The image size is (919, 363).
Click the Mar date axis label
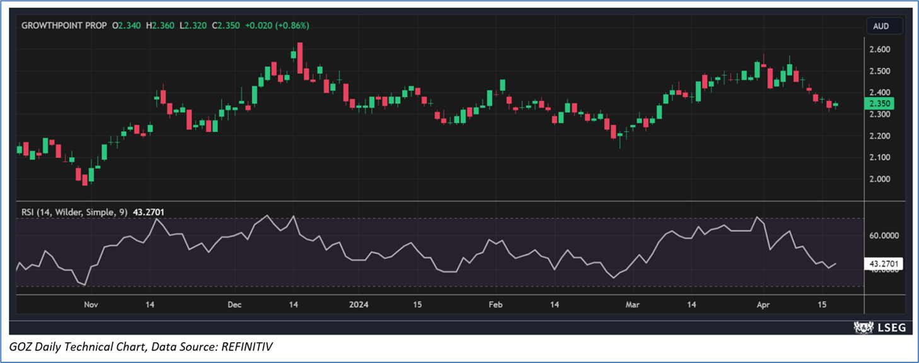click(x=633, y=305)
